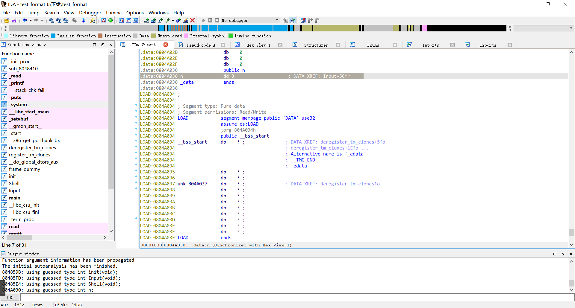Click the pause process toolbar button
The height and width of the screenshot is (308, 575).
[210, 20]
